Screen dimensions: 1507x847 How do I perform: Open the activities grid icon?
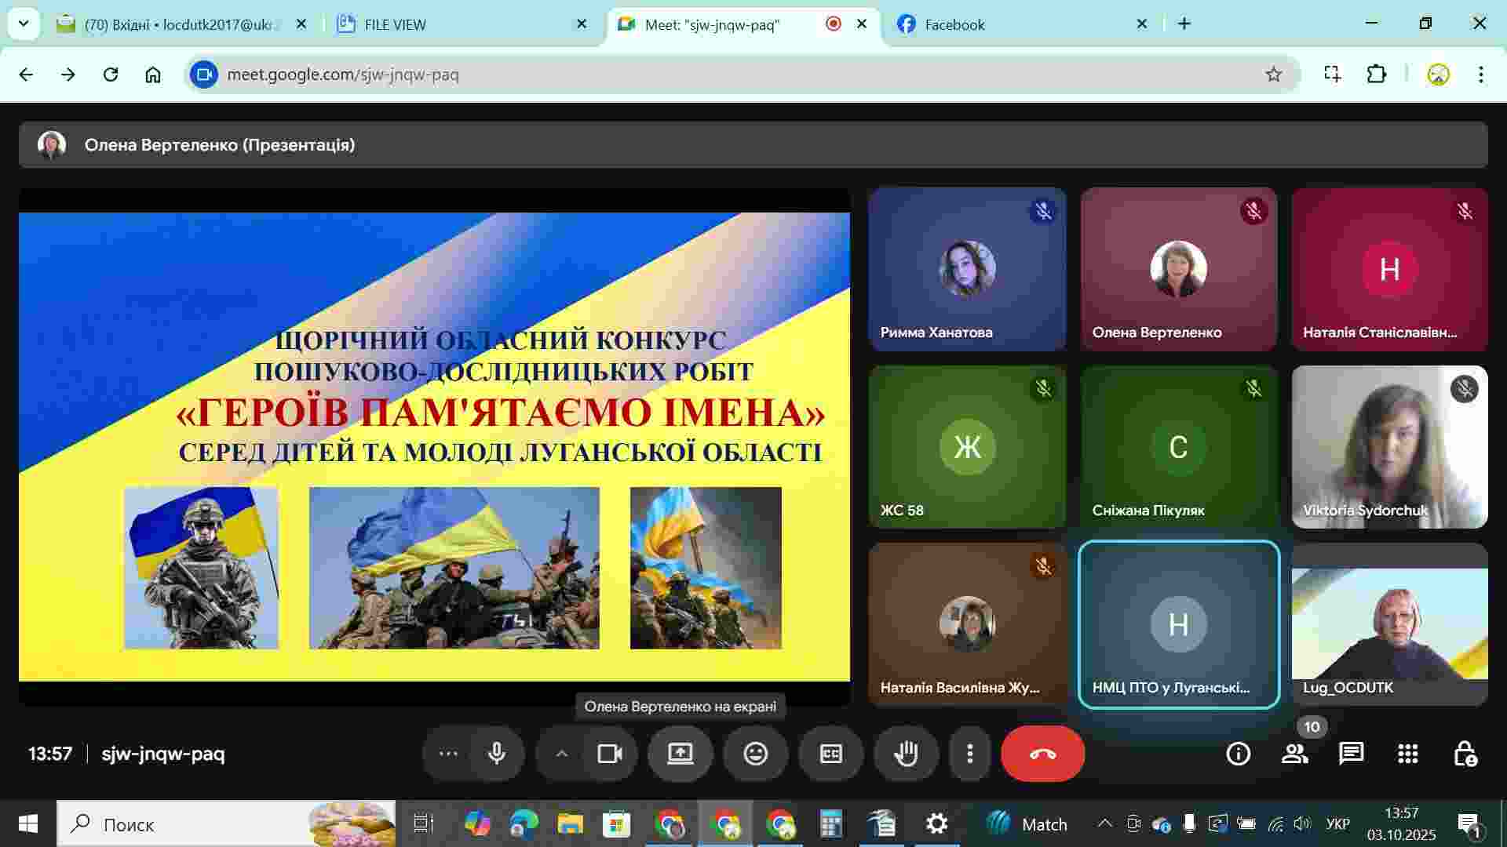click(1407, 754)
